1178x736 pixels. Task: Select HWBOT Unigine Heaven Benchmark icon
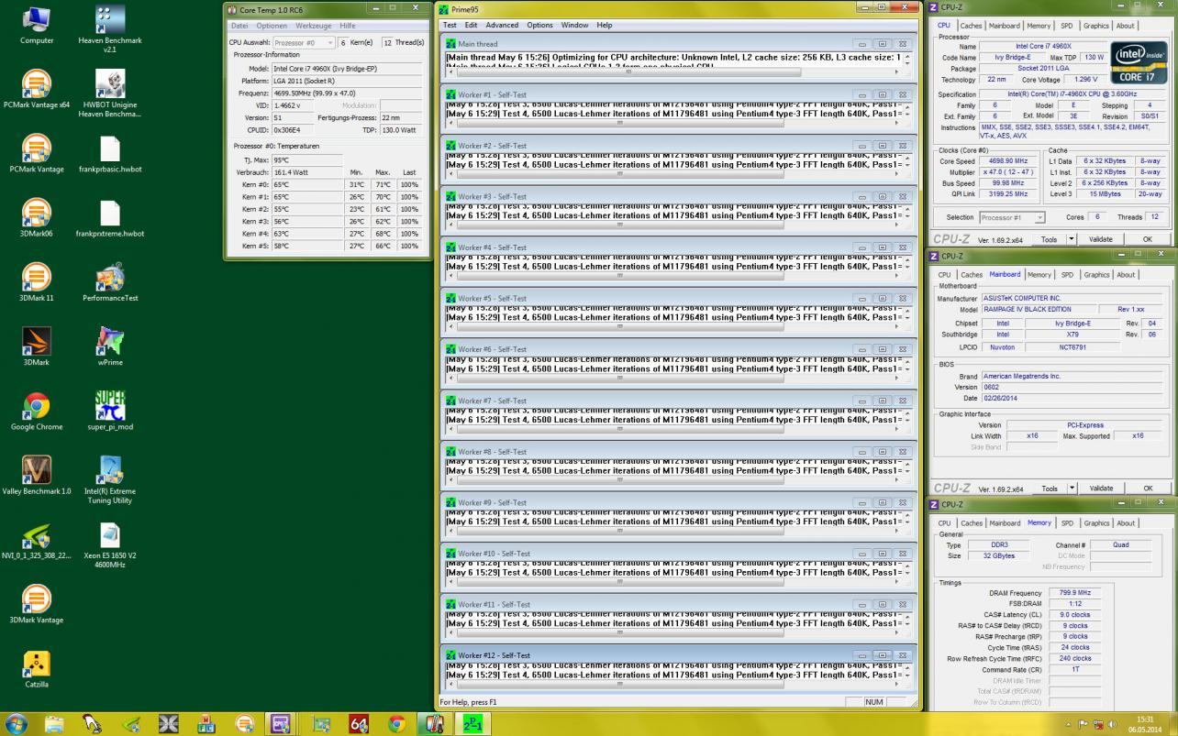(109, 93)
